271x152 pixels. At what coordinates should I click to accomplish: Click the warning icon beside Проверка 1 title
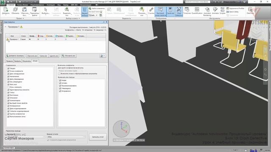tap(21, 27)
